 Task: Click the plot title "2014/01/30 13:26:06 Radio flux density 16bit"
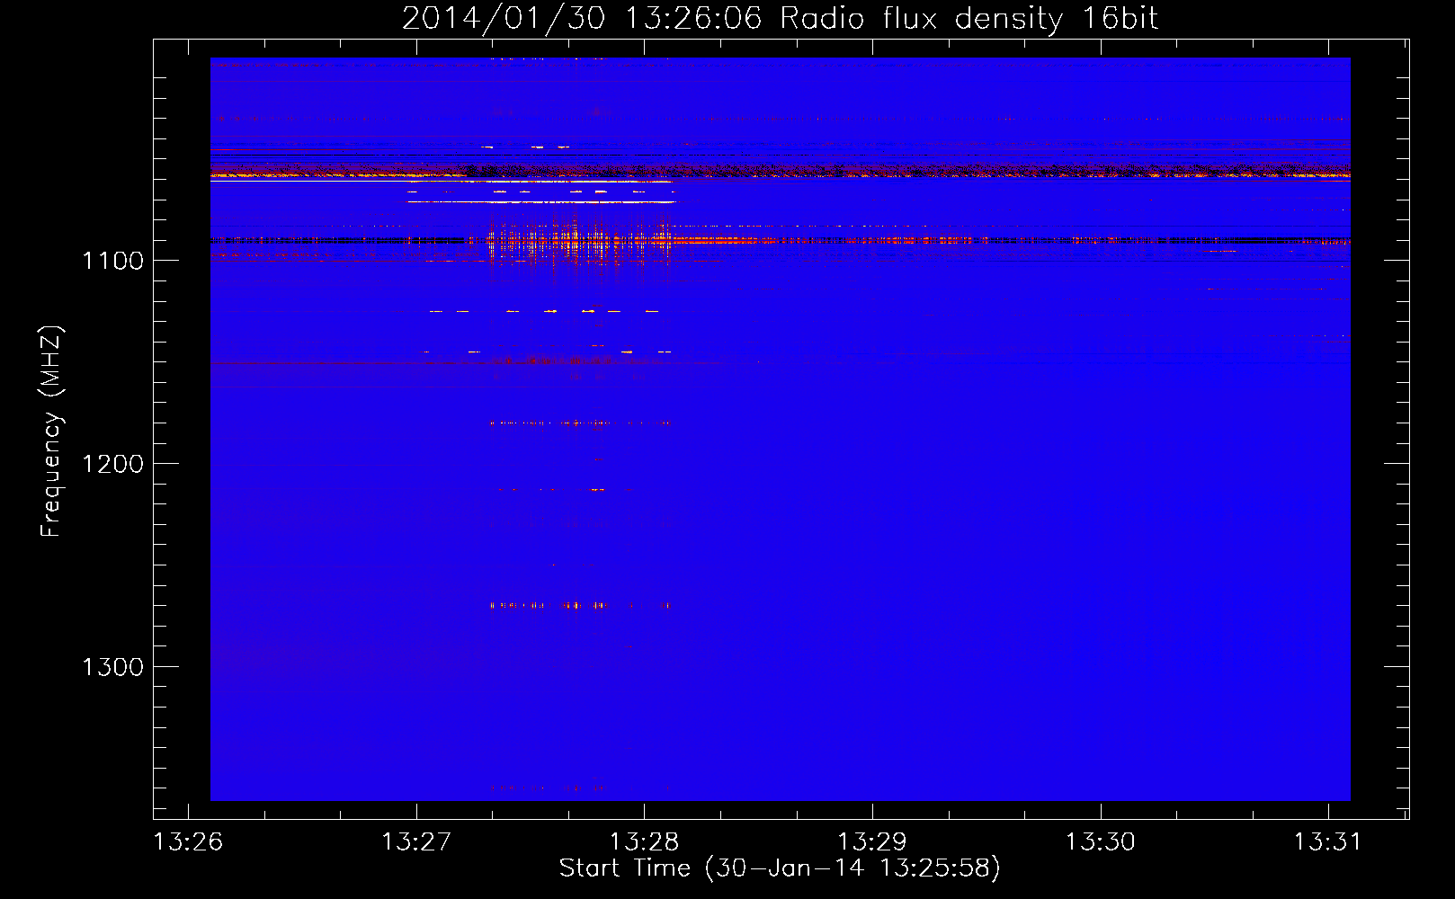click(x=780, y=18)
